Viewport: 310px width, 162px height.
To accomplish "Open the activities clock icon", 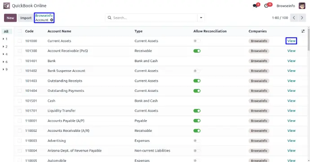I will [266, 6].
